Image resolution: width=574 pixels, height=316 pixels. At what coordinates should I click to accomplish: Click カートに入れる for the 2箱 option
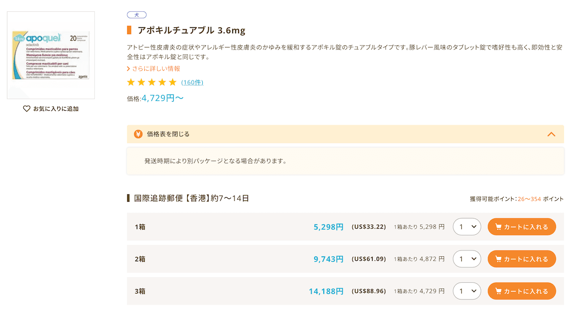point(522,259)
